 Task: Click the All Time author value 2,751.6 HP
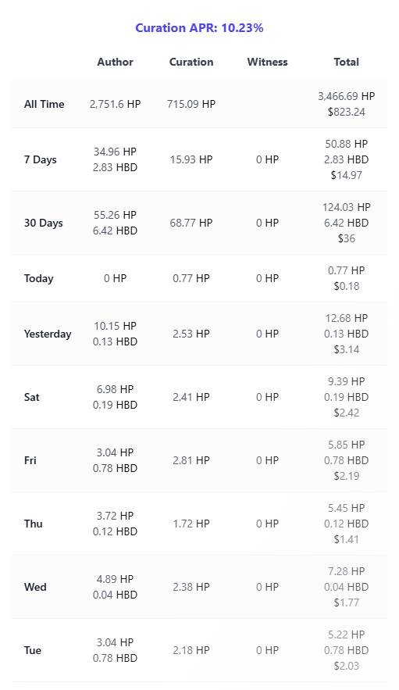pos(116,104)
